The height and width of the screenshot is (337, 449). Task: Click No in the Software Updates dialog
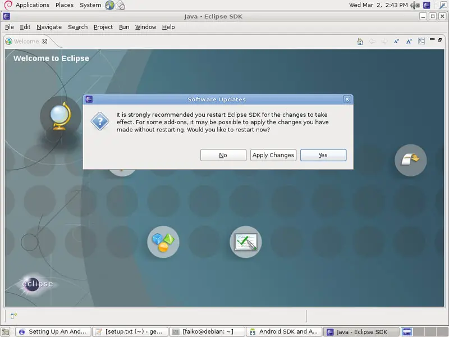(x=223, y=155)
